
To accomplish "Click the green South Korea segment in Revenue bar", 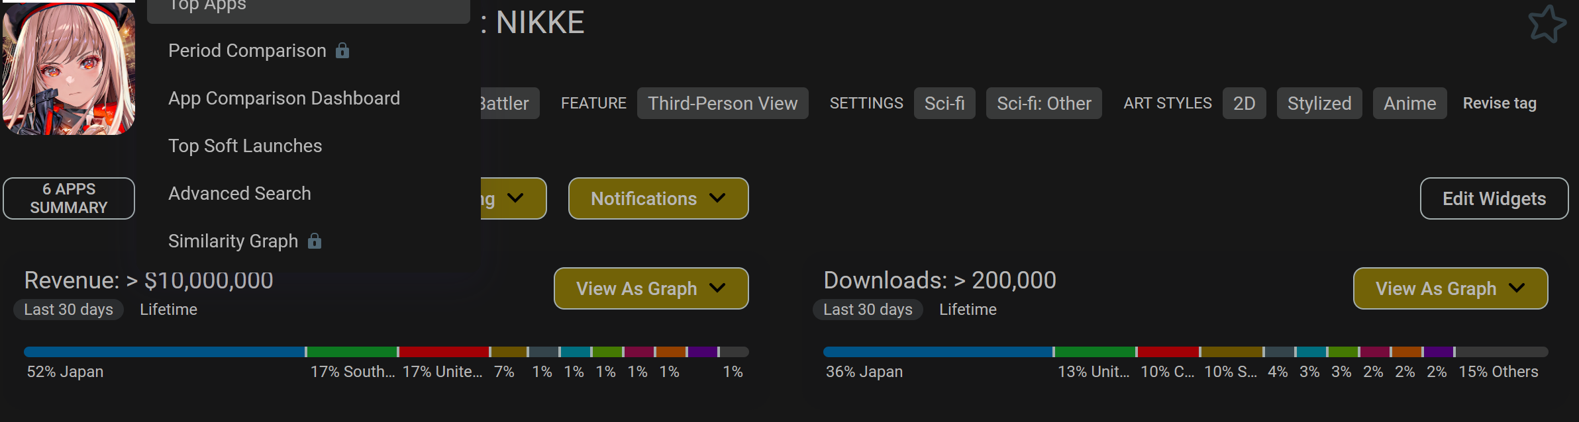I will (x=352, y=352).
